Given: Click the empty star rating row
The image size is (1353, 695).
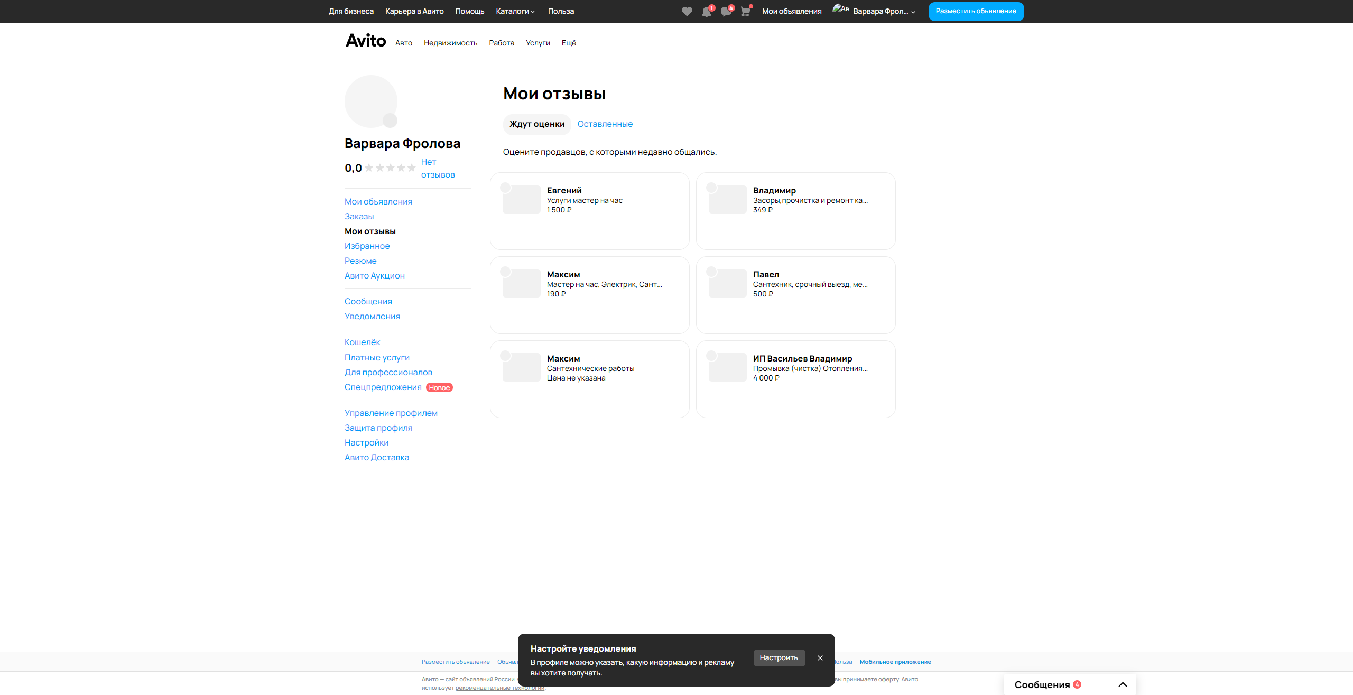Looking at the screenshot, I should 390,168.
